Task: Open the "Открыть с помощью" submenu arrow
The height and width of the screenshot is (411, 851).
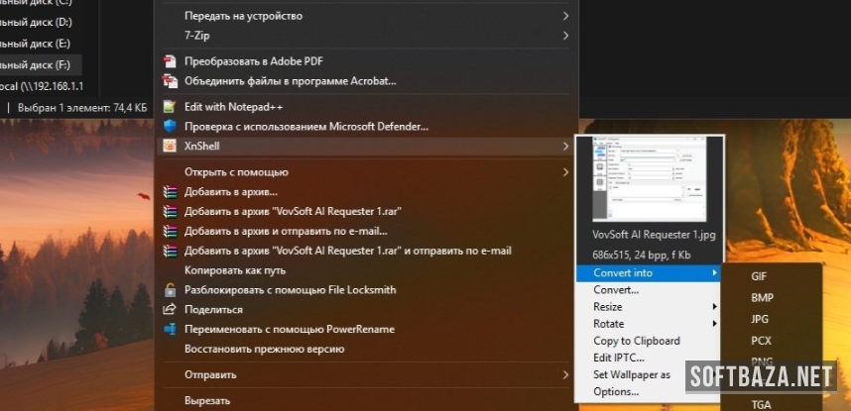Action: [x=565, y=172]
